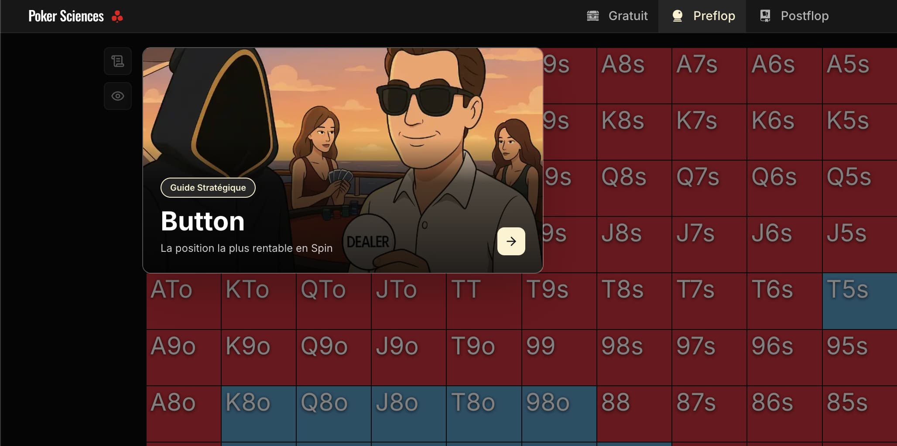Open the scroll list sidebar icon

pyautogui.click(x=118, y=61)
